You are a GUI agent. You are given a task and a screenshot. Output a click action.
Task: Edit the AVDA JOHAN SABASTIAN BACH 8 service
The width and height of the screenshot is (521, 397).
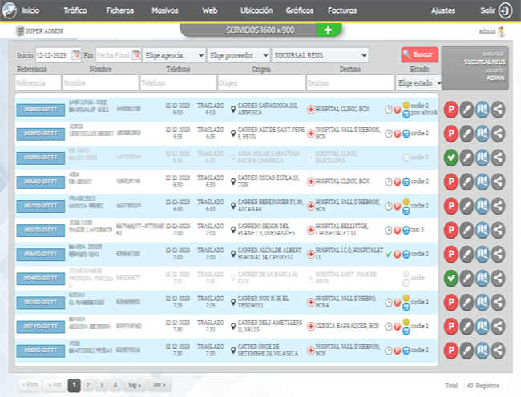click(466, 158)
